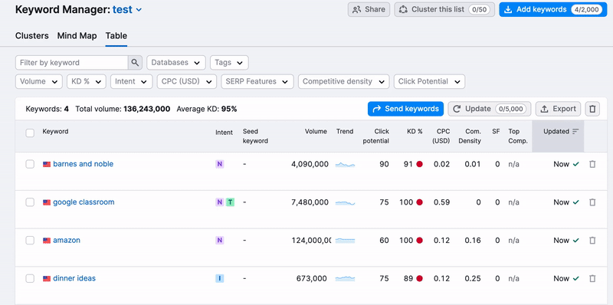The width and height of the screenshot is (613, 305).
Task: Click the bulk delete trash icon beside Export
Action: (x=592, y=109)
